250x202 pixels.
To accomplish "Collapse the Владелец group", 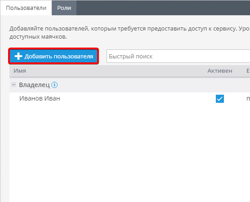I will pos(13,85).
